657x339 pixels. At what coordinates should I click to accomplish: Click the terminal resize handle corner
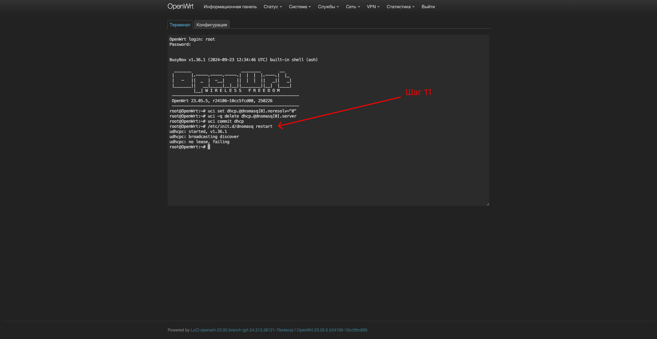488,204
